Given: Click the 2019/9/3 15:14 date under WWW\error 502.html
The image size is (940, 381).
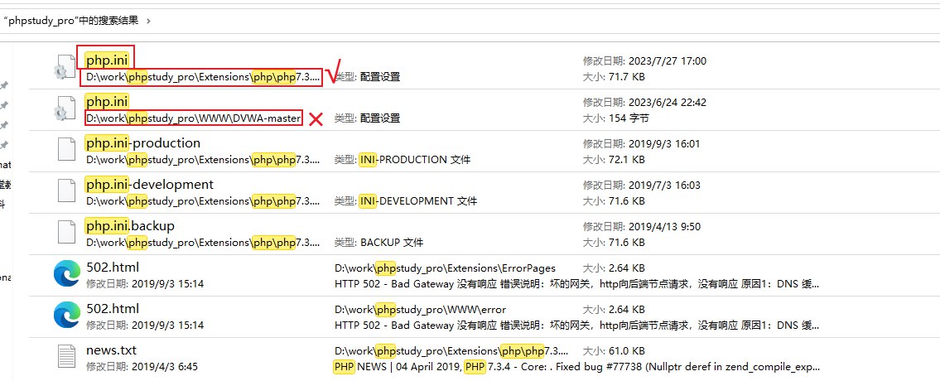Looking at the screenshot, I should point(145,326).
